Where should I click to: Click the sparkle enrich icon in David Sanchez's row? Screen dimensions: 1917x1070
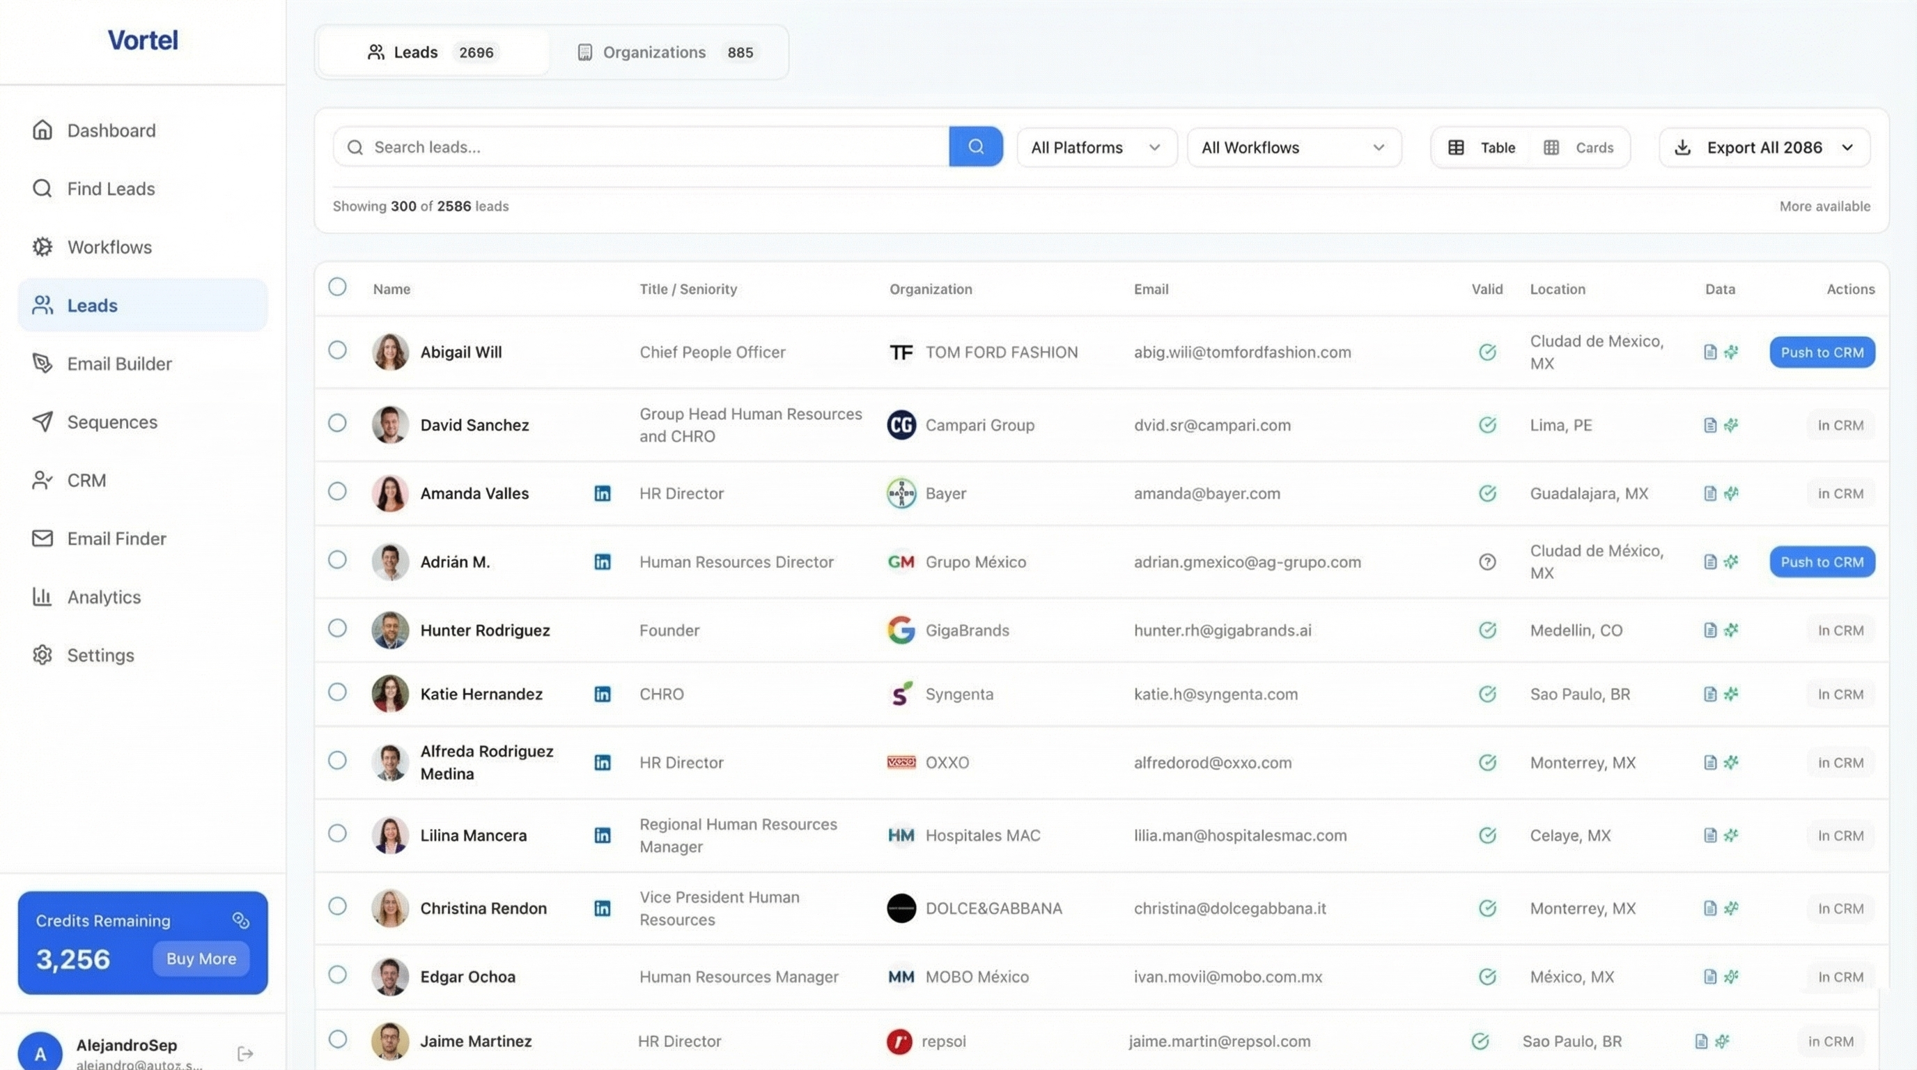coord(1731,425)
